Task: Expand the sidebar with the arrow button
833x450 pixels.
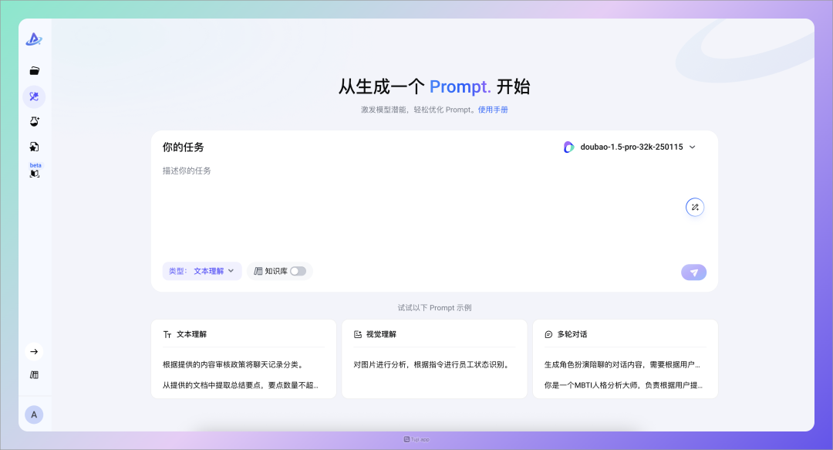Action: tap(34, 352)
